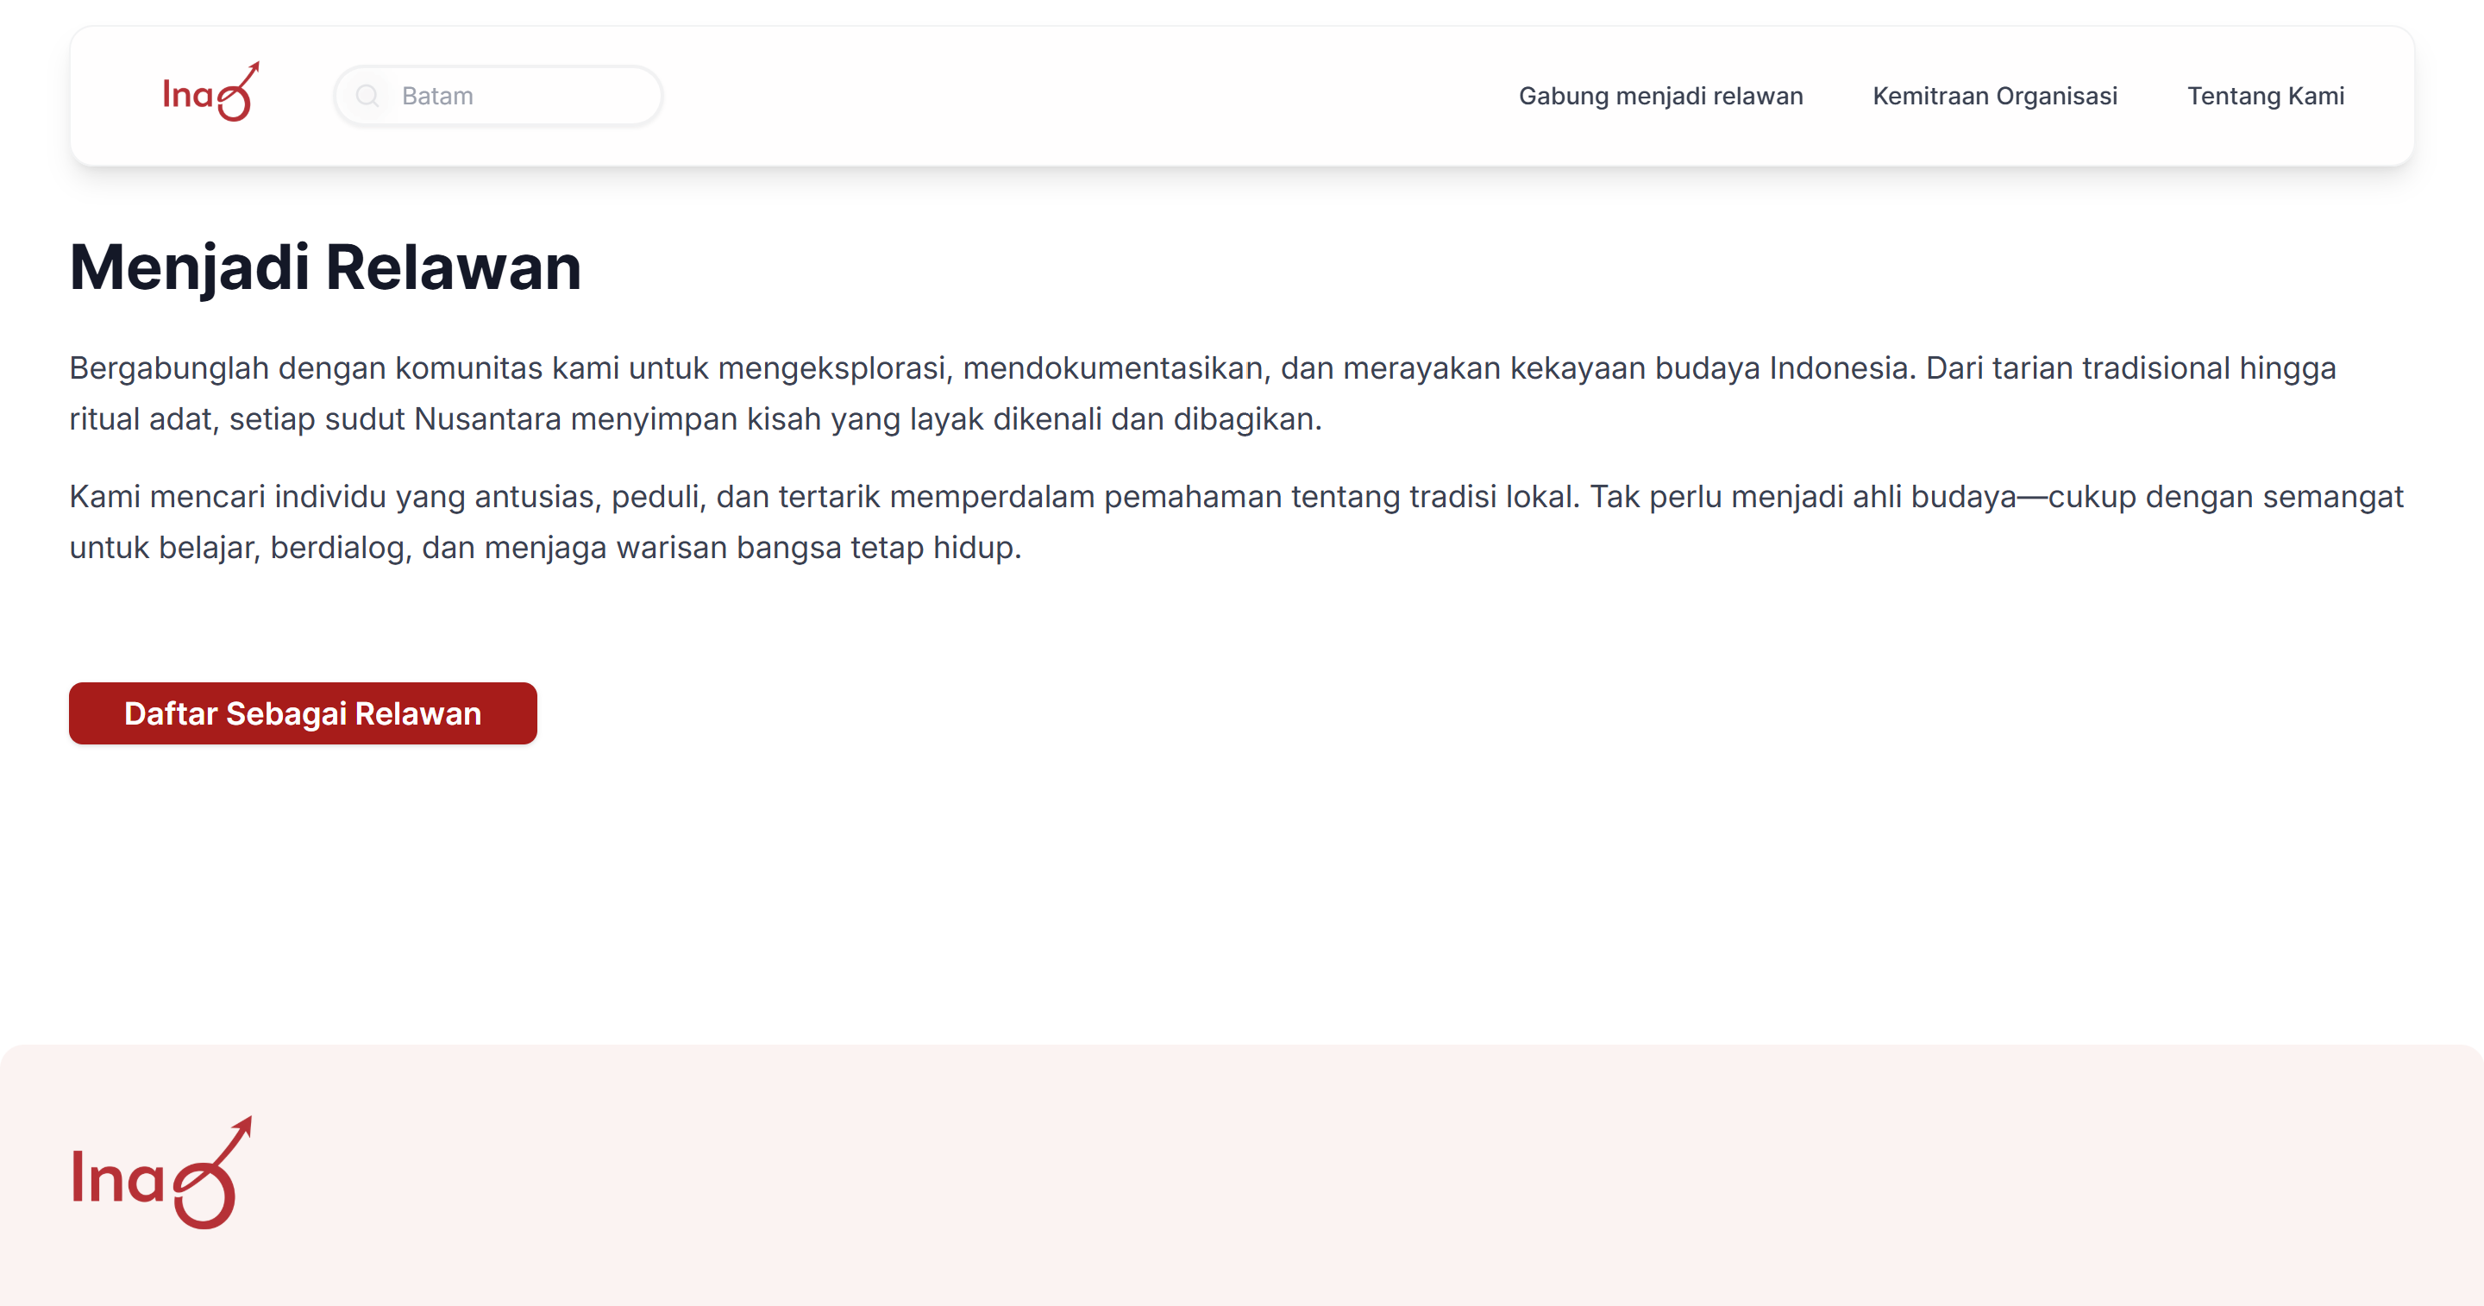Click the large Ina footer logo text
The height and width of the screenshot is (1306, 2484).
pyautogui.click(x=119, y=1177)
